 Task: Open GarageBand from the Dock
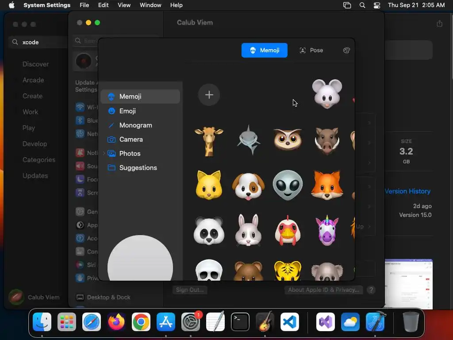[265, 322]
